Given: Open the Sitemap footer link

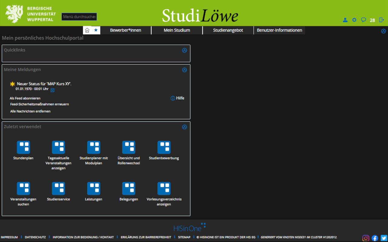Looking at the screenshot, I should pos(184,237).
